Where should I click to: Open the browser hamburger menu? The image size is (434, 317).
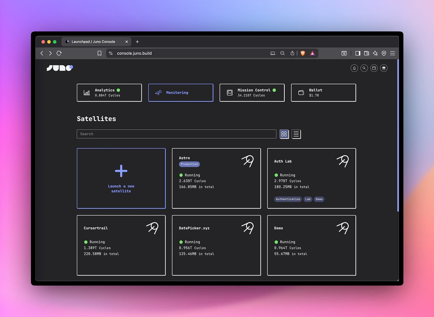tap(393, 53)
